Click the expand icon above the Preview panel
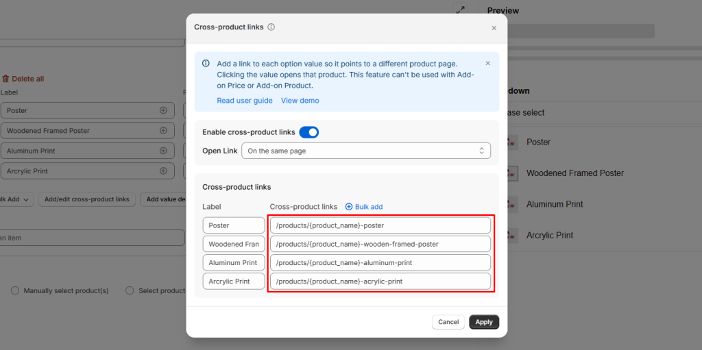Image resolution: width=702 pixels, height=350 pixels. click(x=460, y=10)
